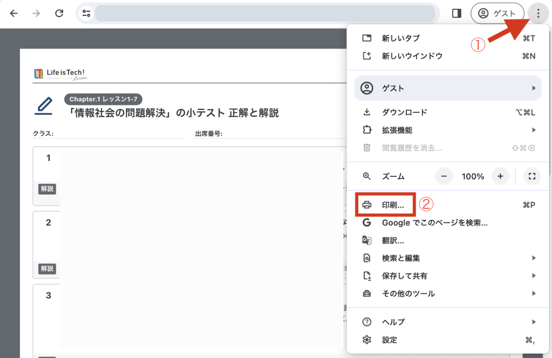The width and height of the screenshot is (552, 358).
Task: Expand the 拡張機能 submenu
Action: point(447,130)
